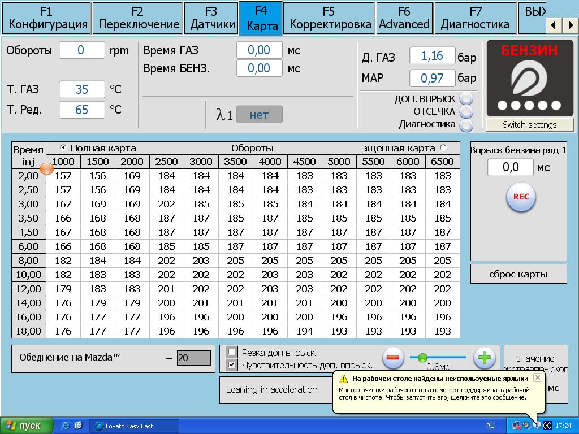Launch Internet Explorer from quick launch
The width and height of the screenshot is (579, 434).
click(65, 426)
